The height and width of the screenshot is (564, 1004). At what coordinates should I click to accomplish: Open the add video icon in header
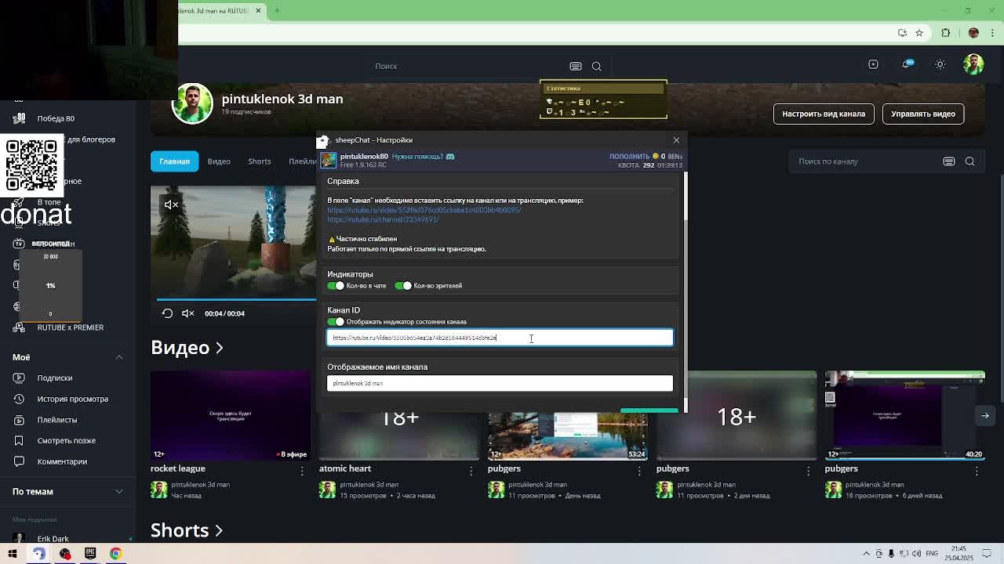point(873,64)
